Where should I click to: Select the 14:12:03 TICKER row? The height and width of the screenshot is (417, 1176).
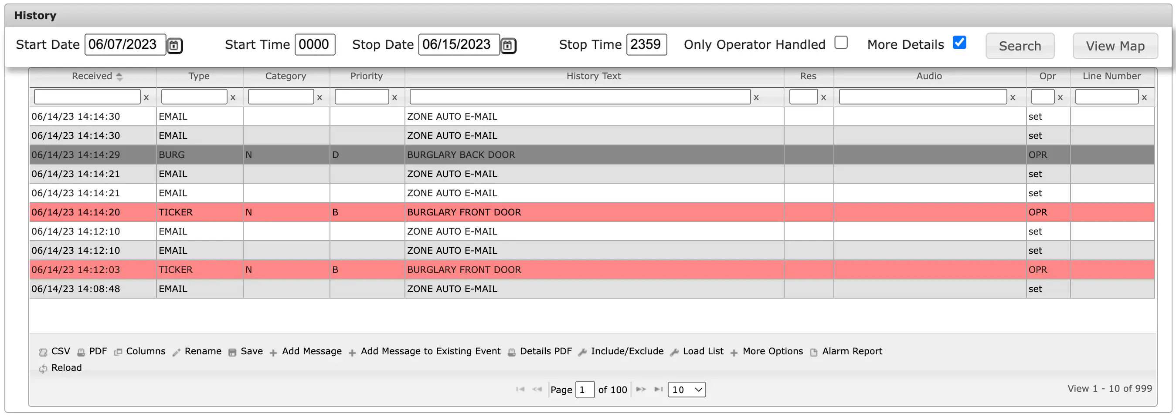592,270
